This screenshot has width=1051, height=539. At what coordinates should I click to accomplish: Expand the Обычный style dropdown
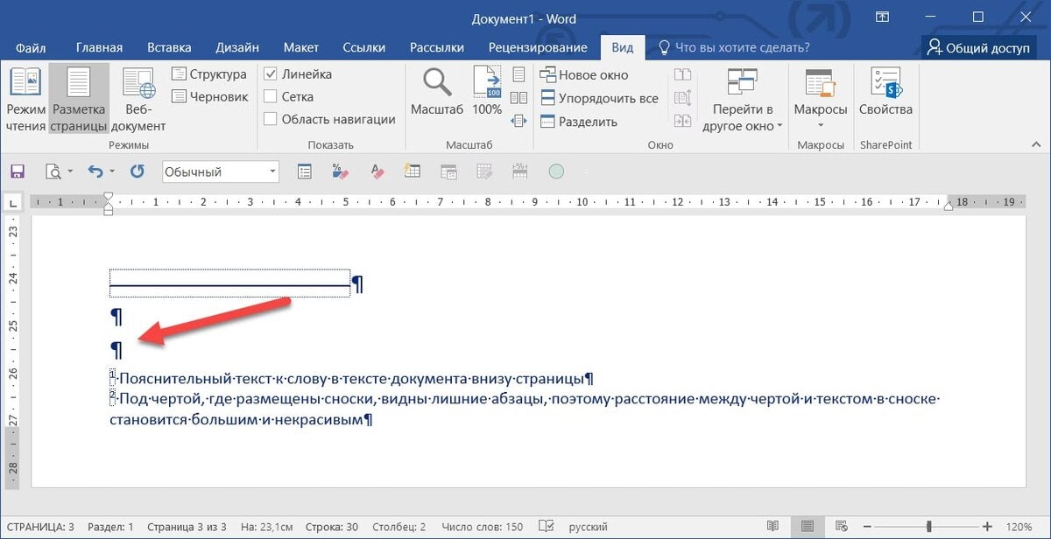[272, 171]
